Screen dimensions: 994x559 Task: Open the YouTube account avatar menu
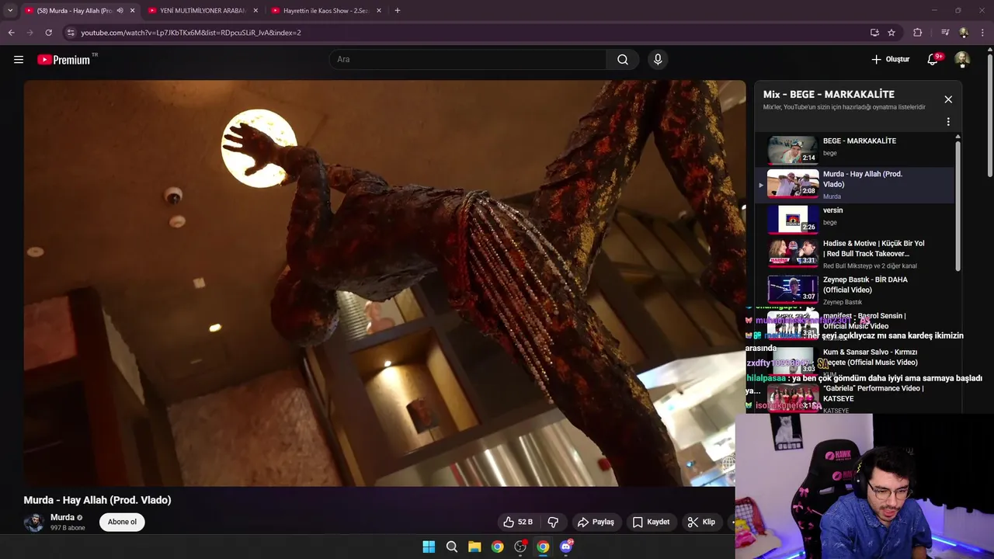(x=962, y=60)
